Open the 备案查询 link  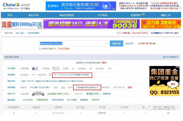click(84, 100)
